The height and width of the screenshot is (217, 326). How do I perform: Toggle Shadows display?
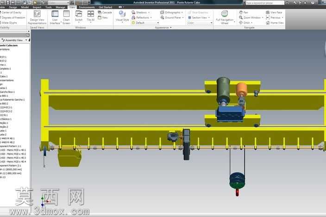coord(139,12)
